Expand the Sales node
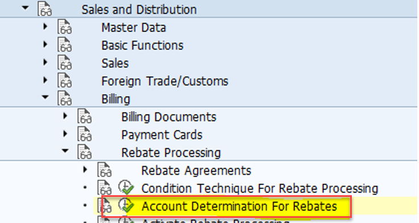 [x=46, y=62]
